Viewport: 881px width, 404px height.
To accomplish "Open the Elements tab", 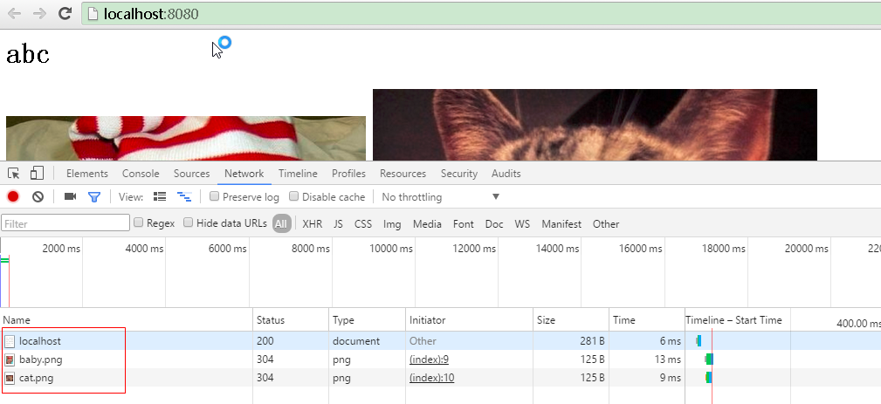I will click(x=87, y=174).
